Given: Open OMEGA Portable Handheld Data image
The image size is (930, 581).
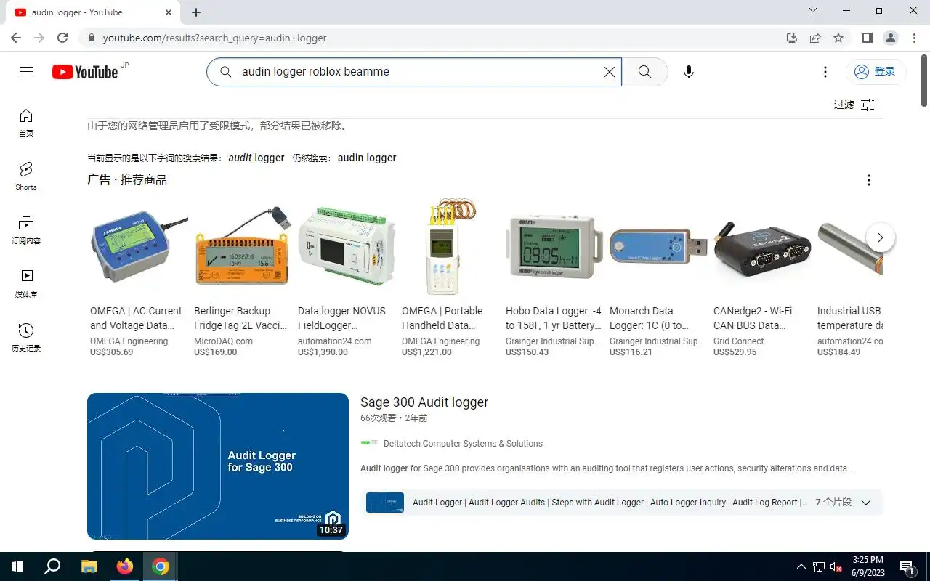Looking at the screenshot, I should 450,248.
